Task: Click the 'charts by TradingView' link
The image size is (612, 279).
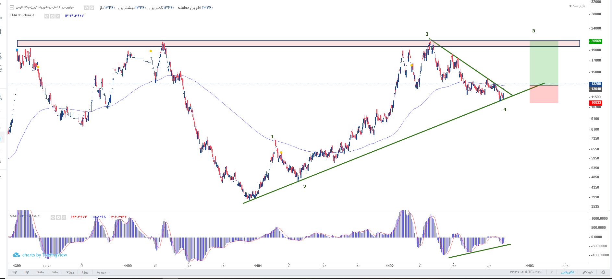Action: (x=40, y=255)
